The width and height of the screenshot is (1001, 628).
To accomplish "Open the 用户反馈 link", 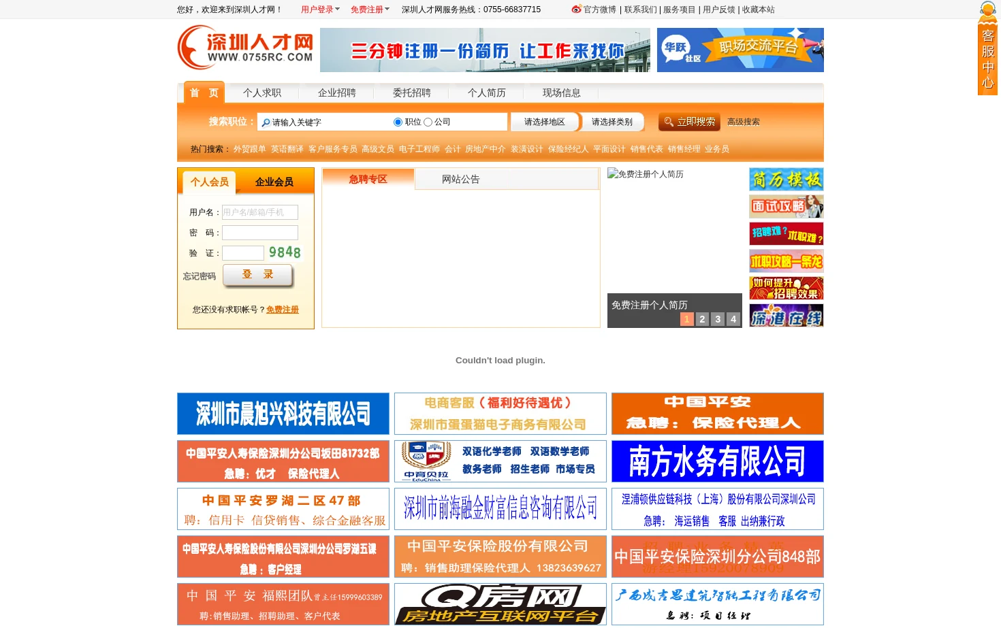I will pos(719,10).
